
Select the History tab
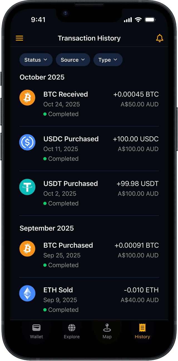142,331
